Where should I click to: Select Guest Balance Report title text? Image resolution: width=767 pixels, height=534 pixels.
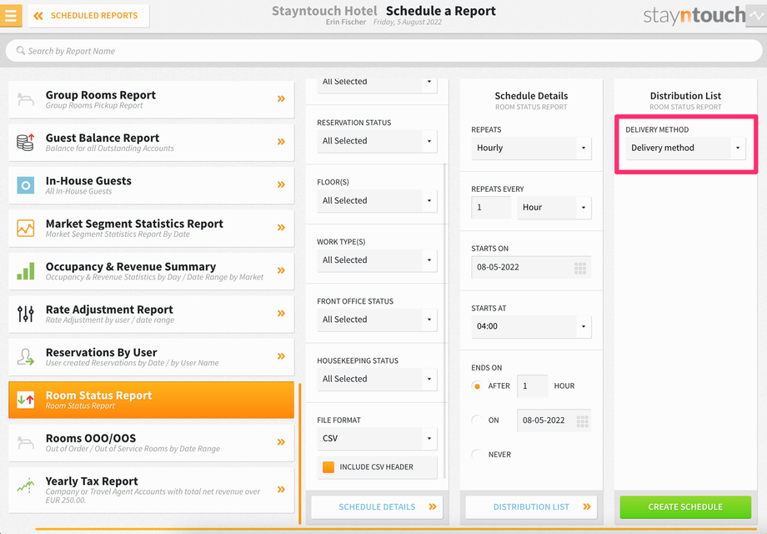point(103,138)
